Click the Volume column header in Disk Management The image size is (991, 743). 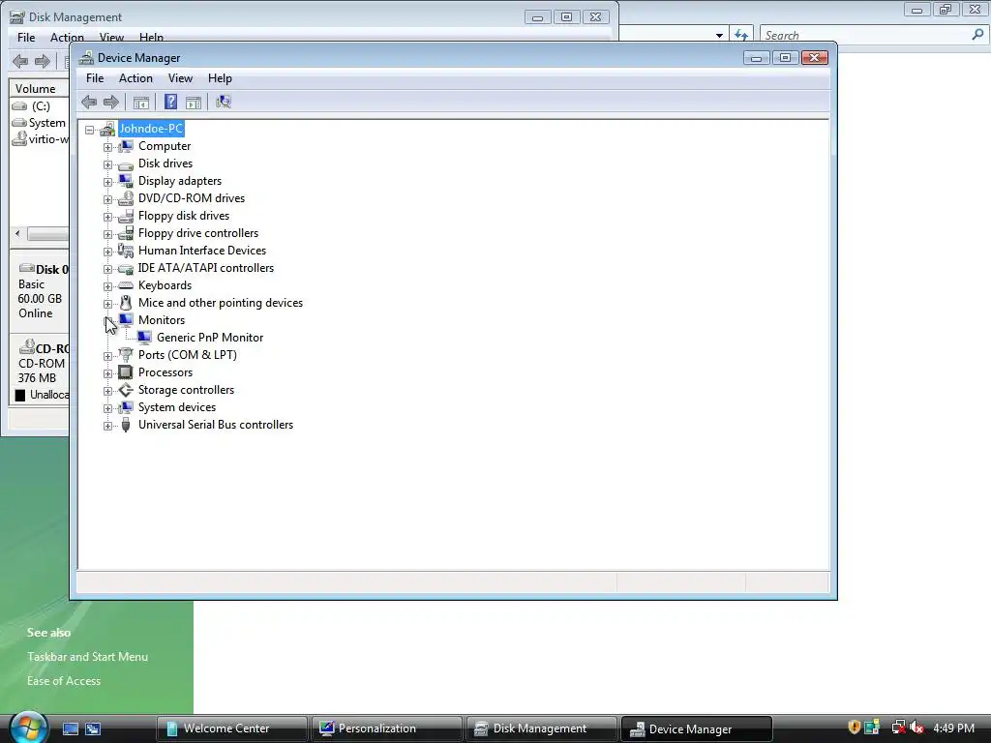pyautogui.click(x=39, y=89)
